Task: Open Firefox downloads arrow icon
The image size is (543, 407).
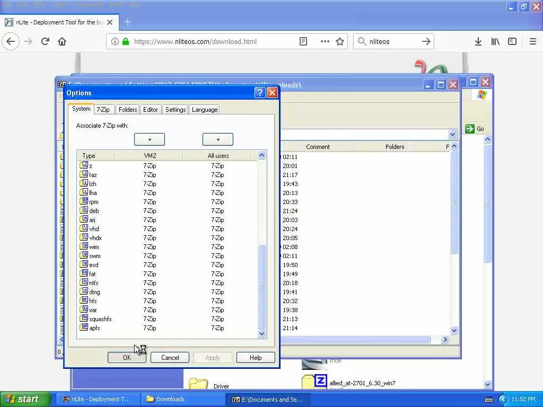Action: click(x=478, y=41)
